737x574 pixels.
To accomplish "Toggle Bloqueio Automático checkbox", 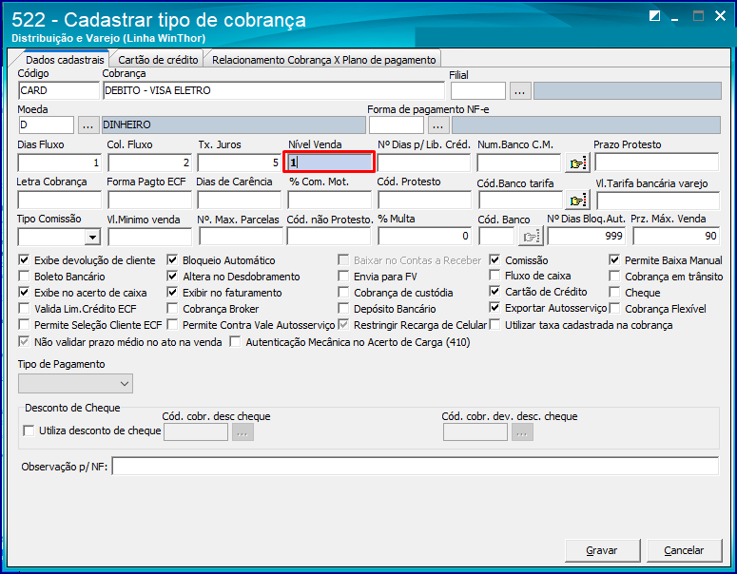I will [172, 260].
